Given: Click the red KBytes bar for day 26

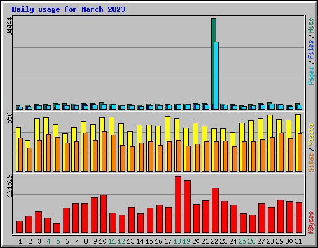Looking at the screenshot, I should [252, 224].
